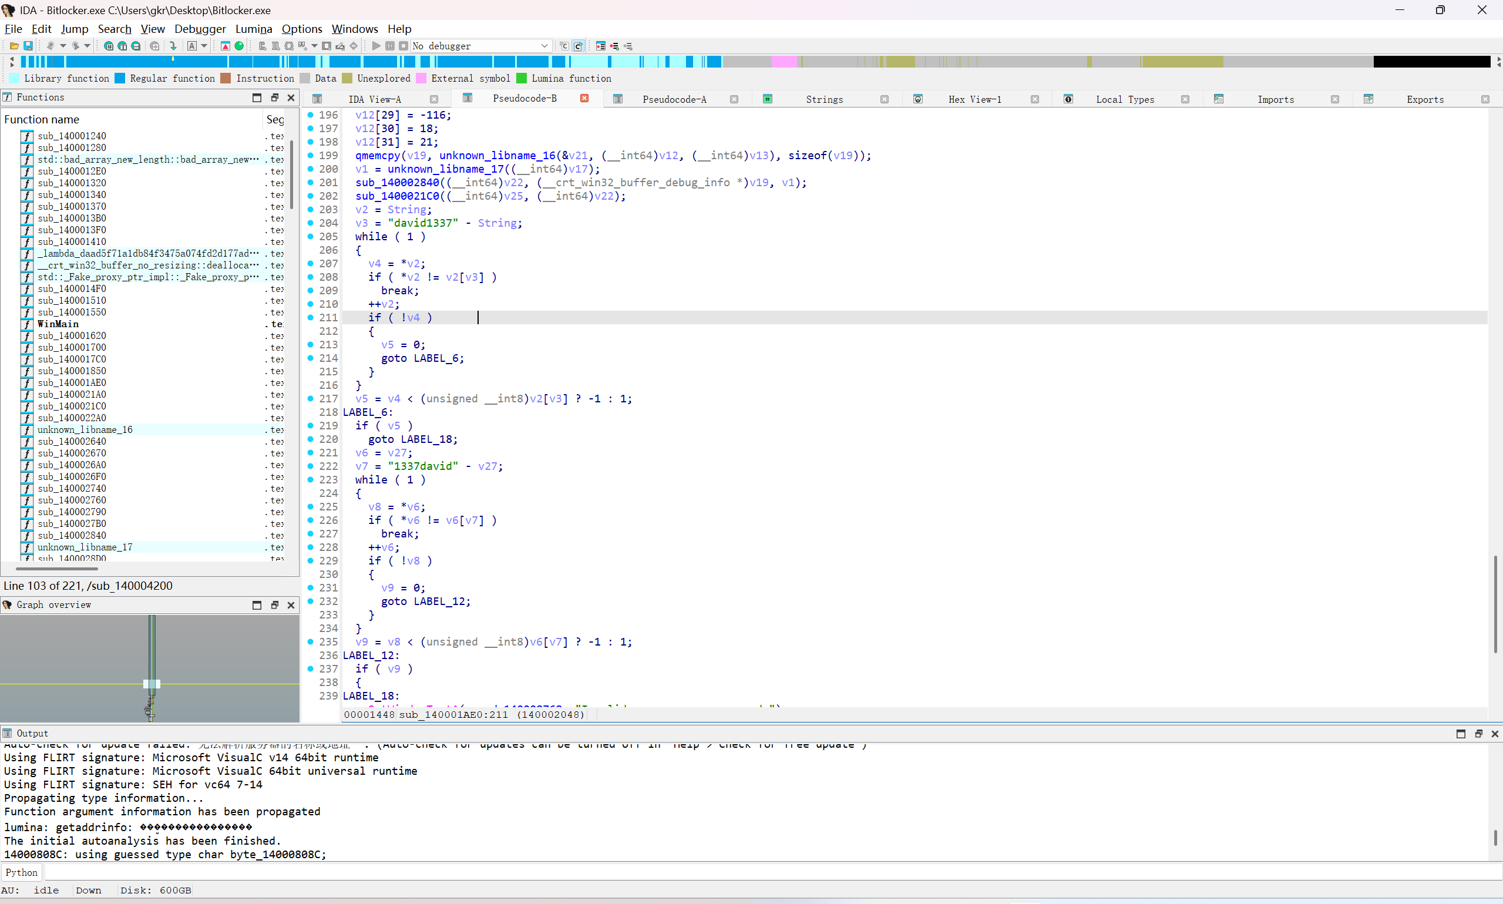Click the text search T icon
This screenshot has width=1503, height=904.
pyautogui.click(x=122, y=46)
